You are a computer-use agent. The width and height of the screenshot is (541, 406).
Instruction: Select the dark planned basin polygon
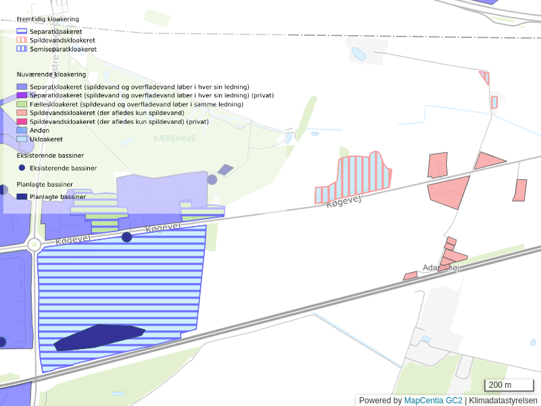pos(98,337)
